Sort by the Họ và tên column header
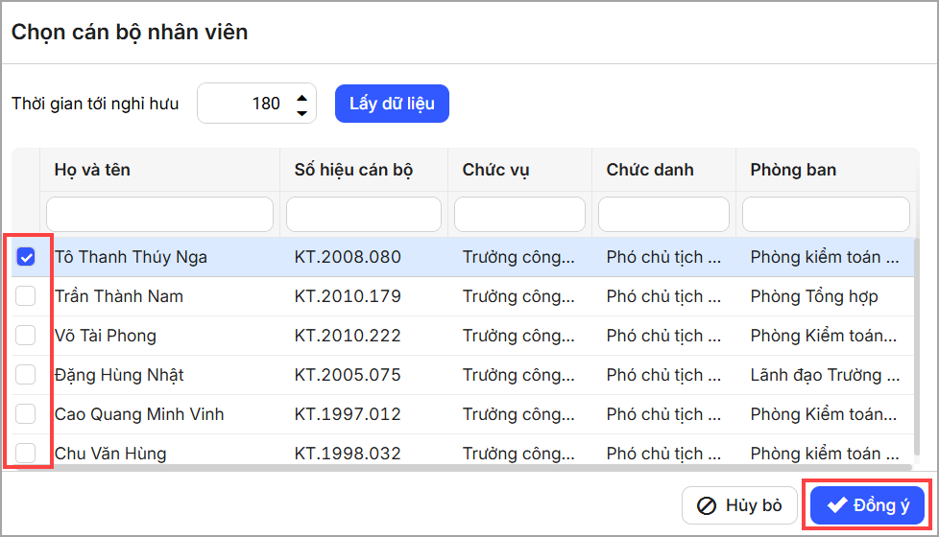The height and width of the screenshot is (537, 939). tap(93, 170)
